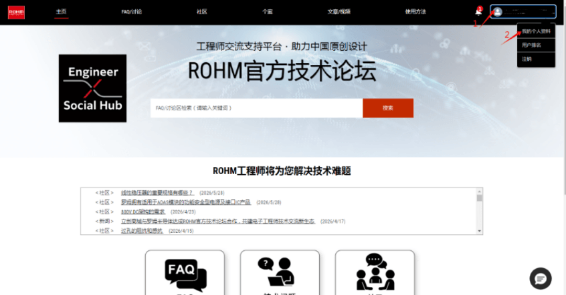566x295 pixels.
Task: Open the FAQ/讨论 menu
Action: point(132,12)
